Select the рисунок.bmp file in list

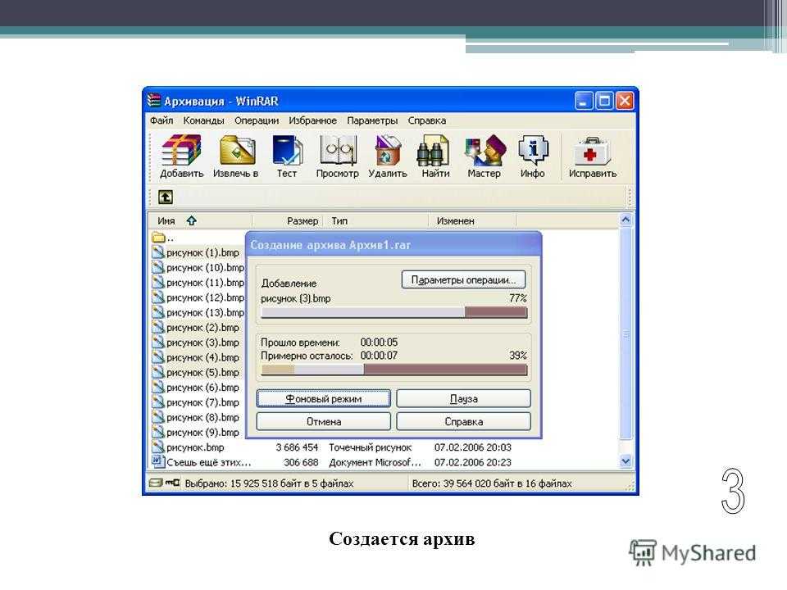point(194,447)
